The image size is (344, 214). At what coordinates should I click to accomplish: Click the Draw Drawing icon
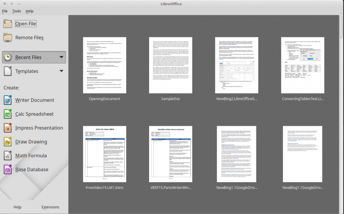(x=8, y=142)
